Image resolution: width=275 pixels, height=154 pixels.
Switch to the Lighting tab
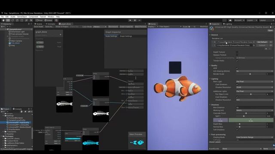[227, 24]
